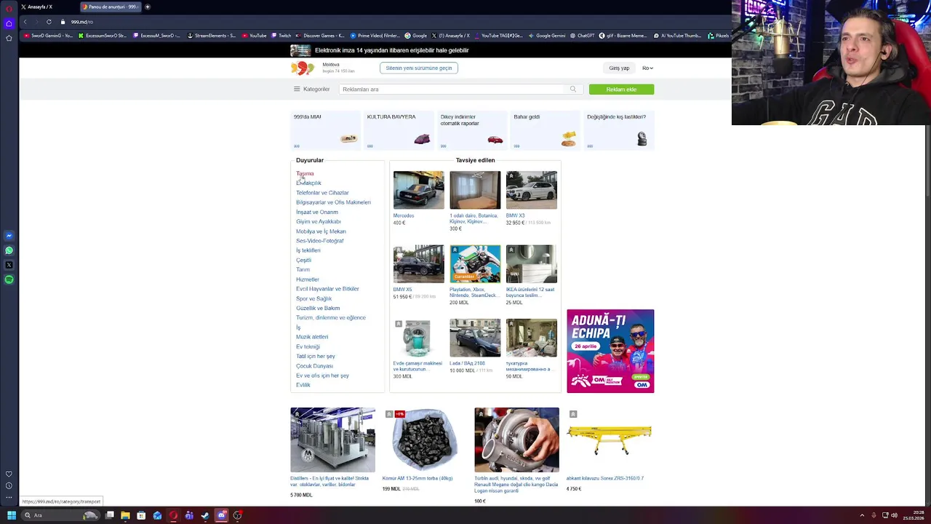Click the volume speaker icon in system tray
The height and width of the screenshot is (524, 931).
pos(894,515)
